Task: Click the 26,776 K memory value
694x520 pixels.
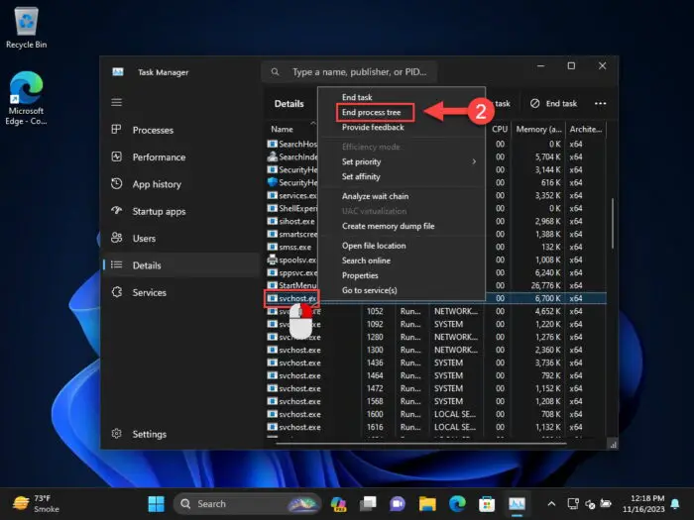Action: click(x=546, y=285)
